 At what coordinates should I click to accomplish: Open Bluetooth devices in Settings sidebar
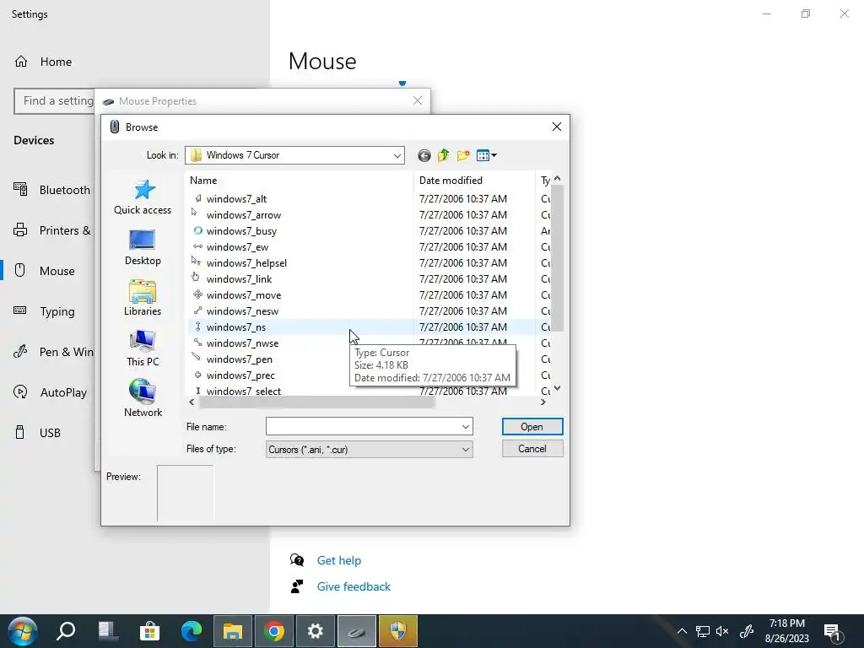coord(52,190)
